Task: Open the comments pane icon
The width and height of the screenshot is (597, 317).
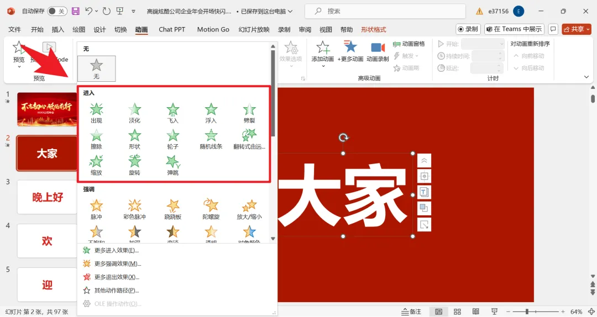Action: (x=553, y=29)
